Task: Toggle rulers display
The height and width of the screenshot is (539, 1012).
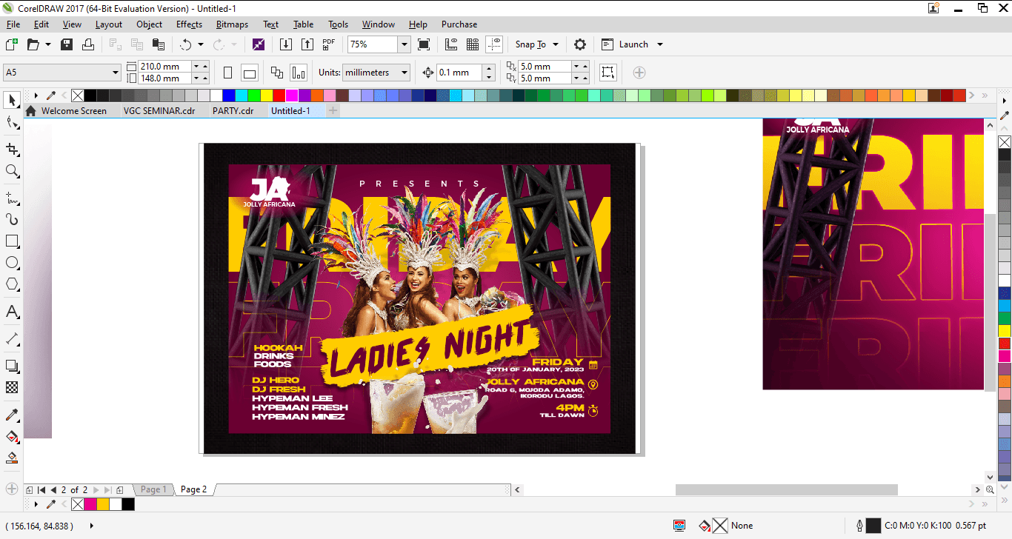Action: (451, 44)
